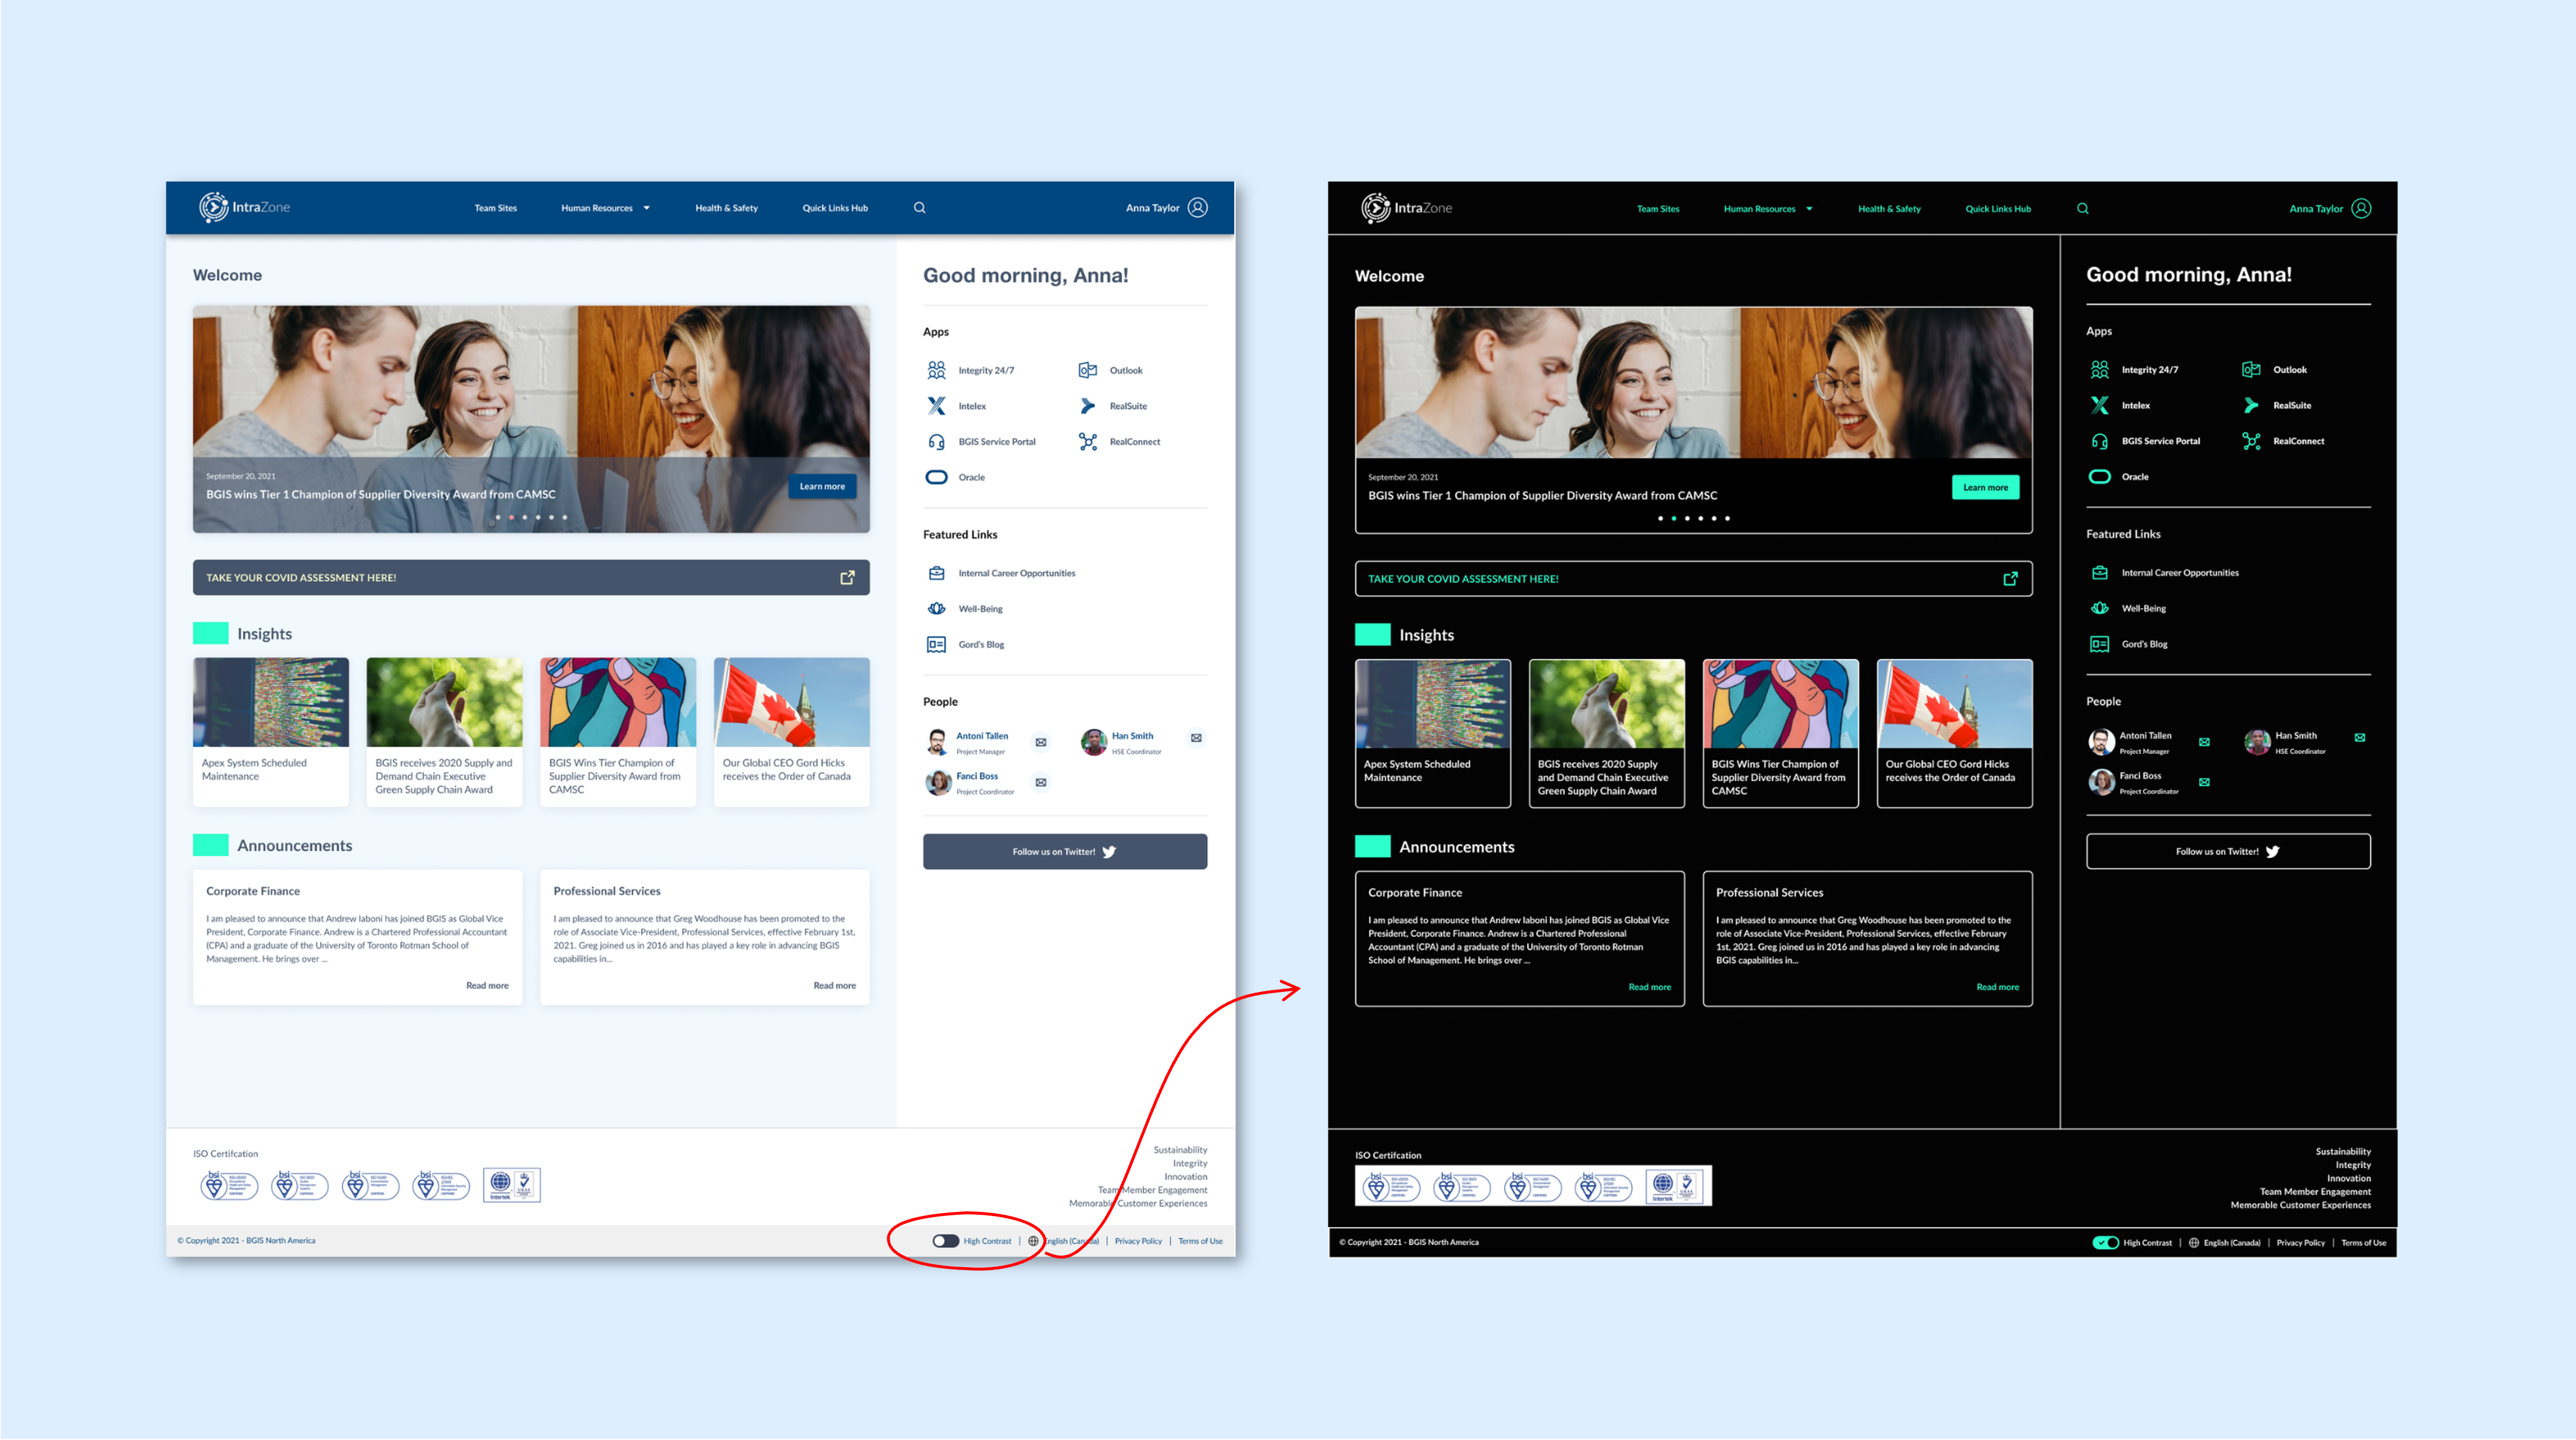This screenshot has width=2576, height=1440.
Task: Open Integrity 24/7 app icon in dark mode
Action: coord(2099,369)
